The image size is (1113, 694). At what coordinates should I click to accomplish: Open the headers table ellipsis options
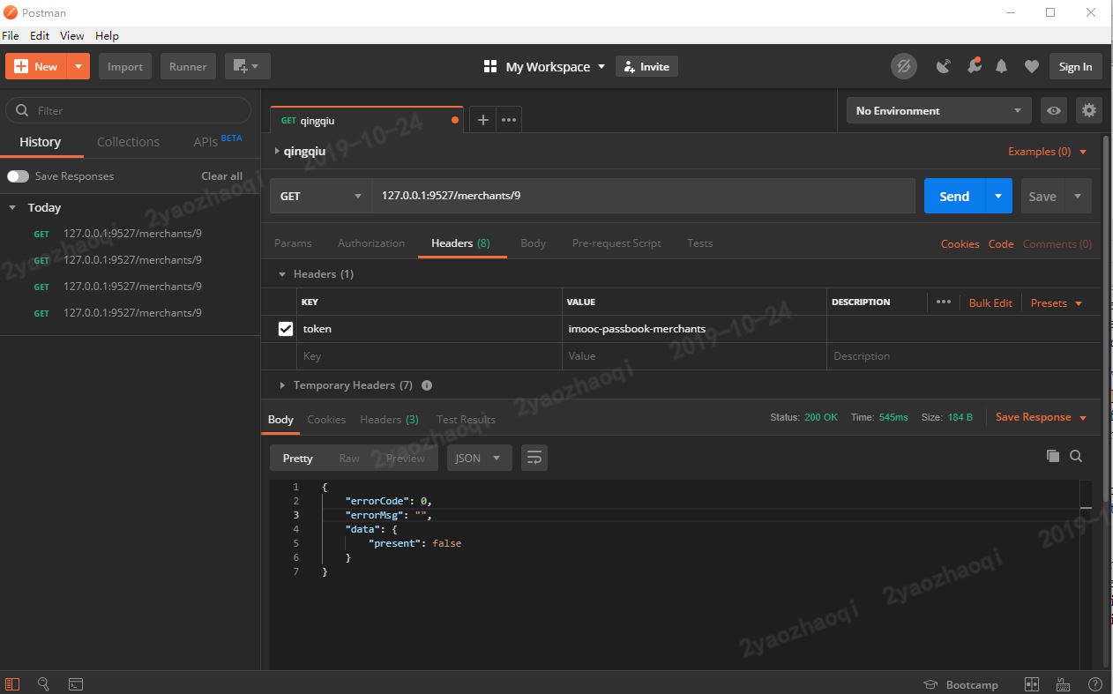pos(944,302)
